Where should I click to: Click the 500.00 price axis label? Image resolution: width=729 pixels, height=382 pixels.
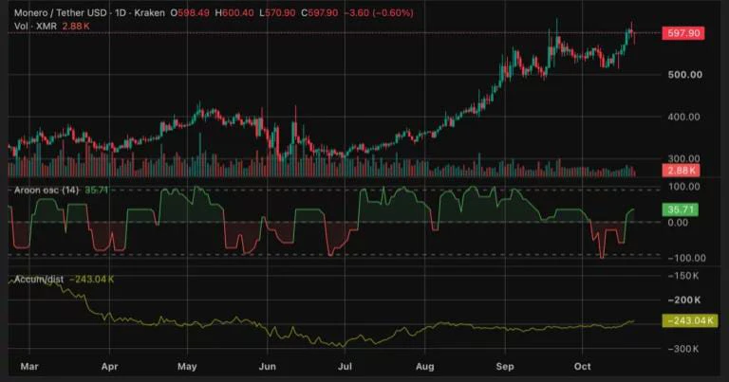point(684,75)
